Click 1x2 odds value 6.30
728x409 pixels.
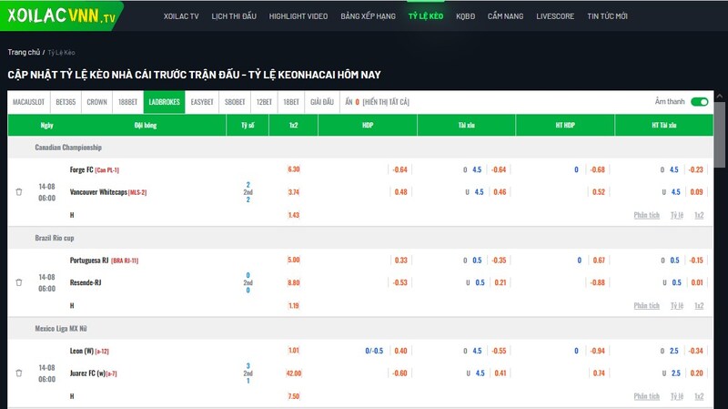[x=293, y=169]
